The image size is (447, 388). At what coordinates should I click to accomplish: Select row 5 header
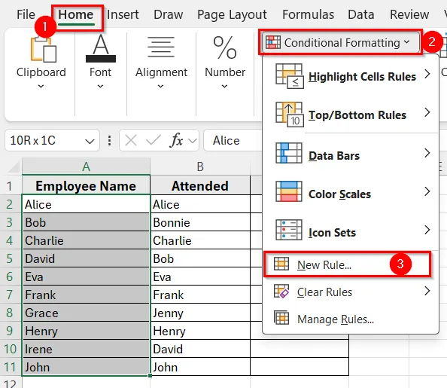click(11, 258)
